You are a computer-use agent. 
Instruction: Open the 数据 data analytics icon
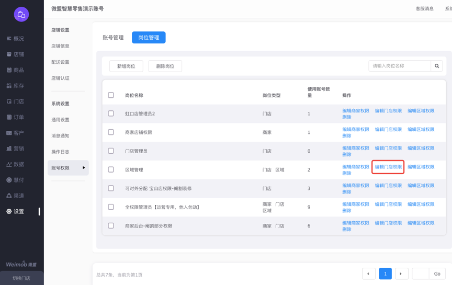click(9, 164)
